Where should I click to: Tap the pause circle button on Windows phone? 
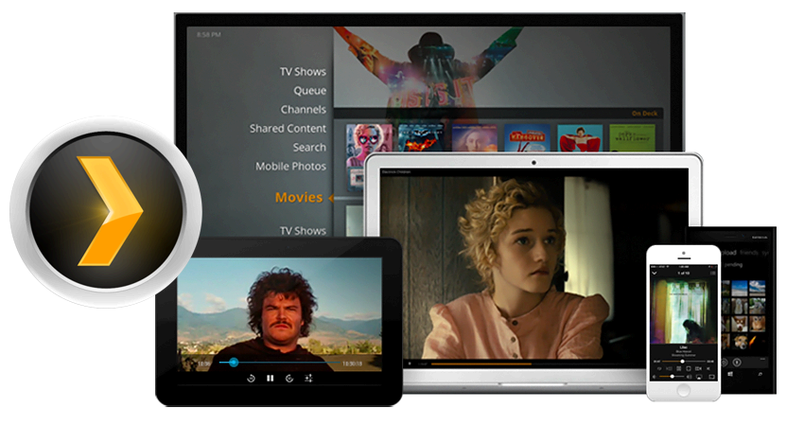tap(737, 363)
